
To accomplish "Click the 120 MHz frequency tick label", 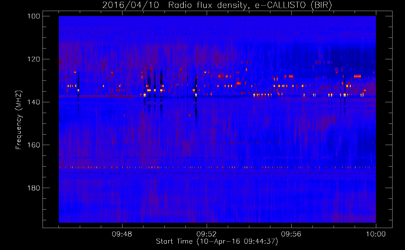I will 34,59.
